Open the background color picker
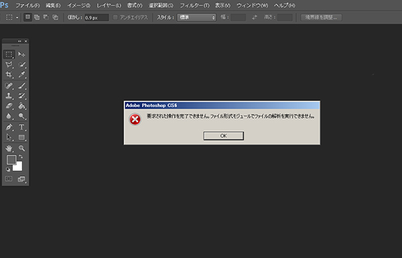402x258 pixels. point(19,168)
